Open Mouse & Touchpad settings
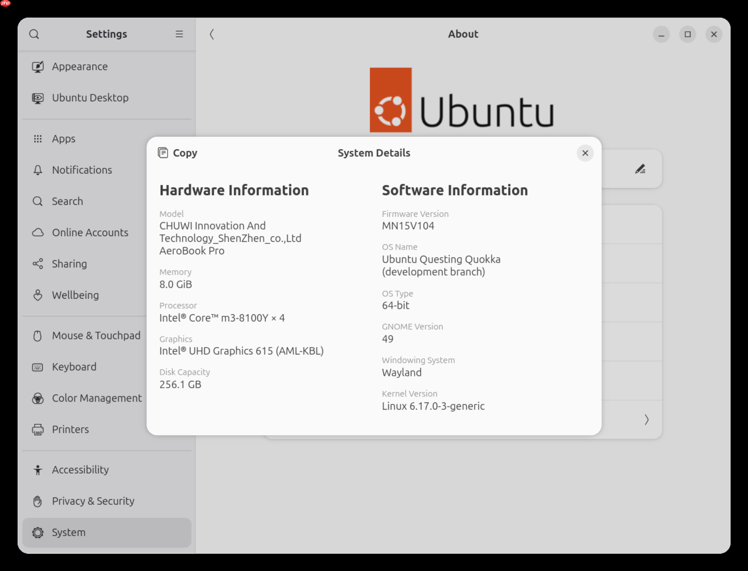This screenshot has height=571, width=748. pos(38,335)
